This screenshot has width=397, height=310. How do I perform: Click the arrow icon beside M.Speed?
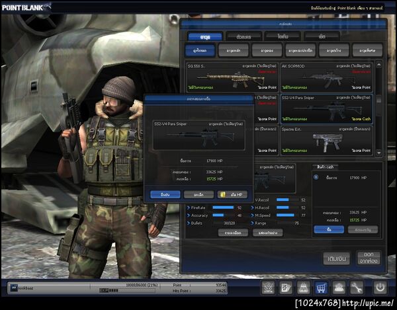(x=252, y=215)
